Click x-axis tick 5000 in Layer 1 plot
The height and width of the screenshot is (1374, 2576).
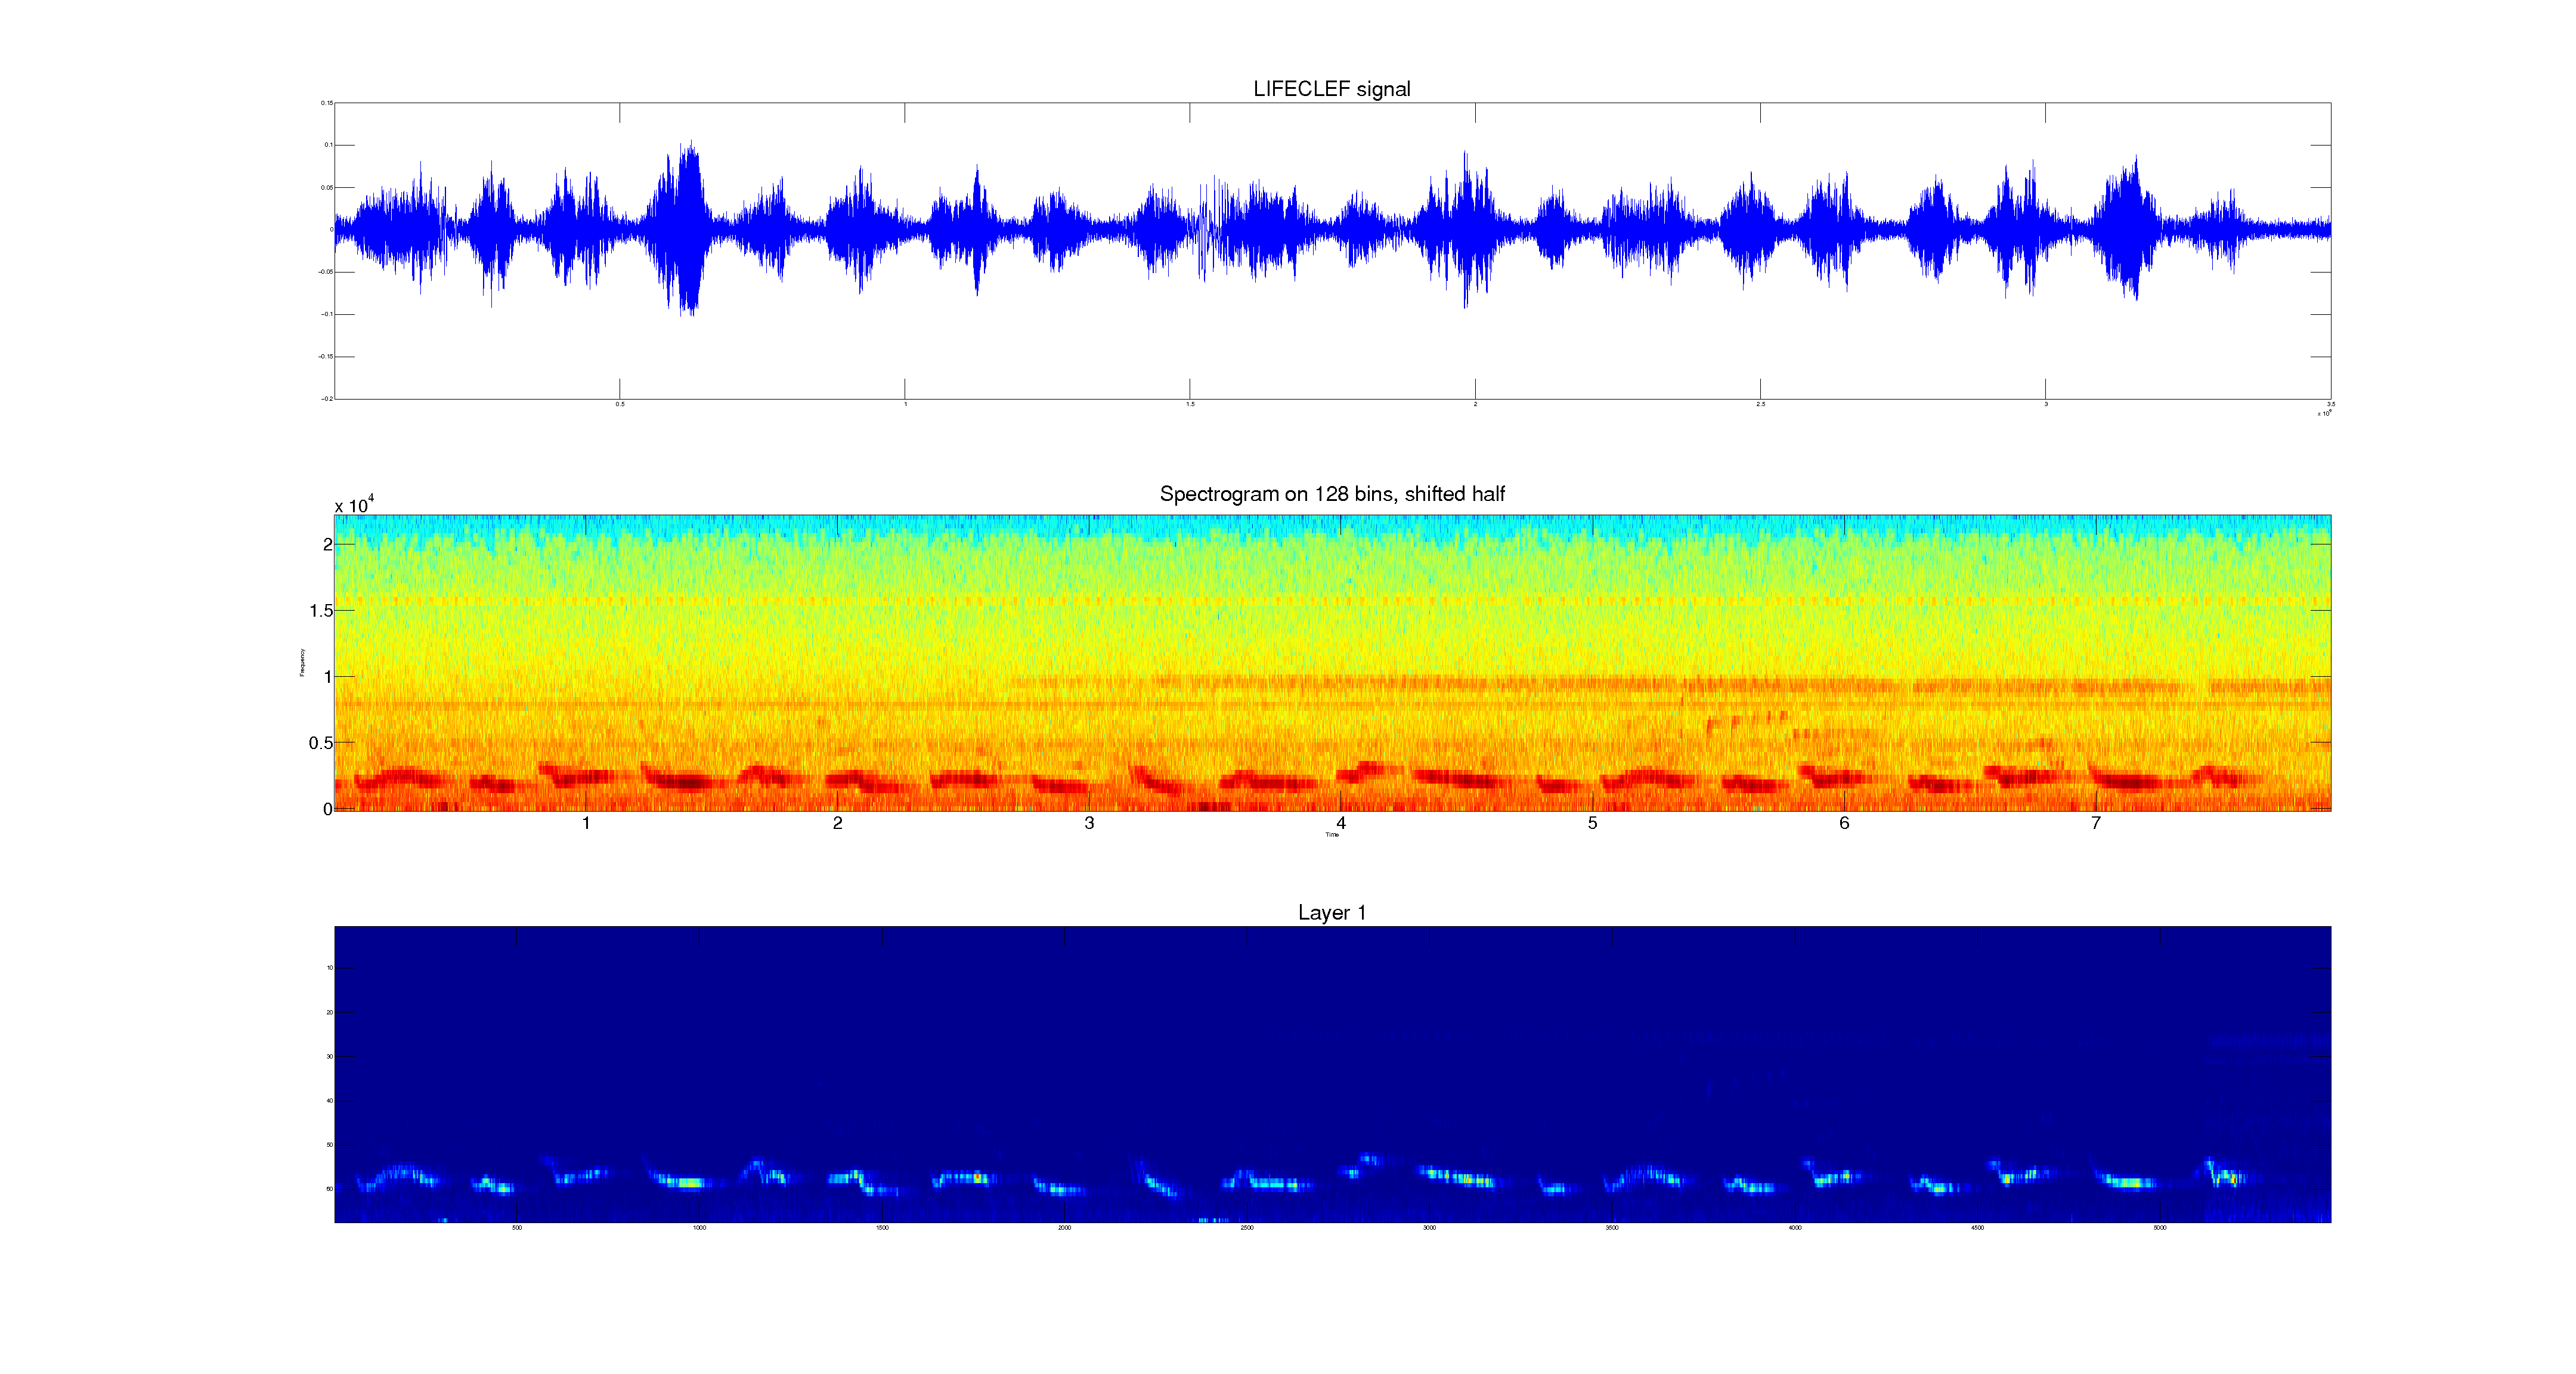click(2160, 1227)
